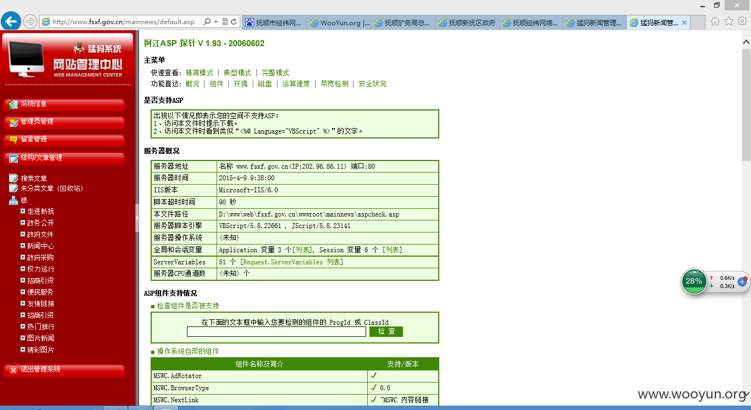Switch to the inactive 猛犸新闻管理 tab
The height and width of the screenshot is (410, 751).
pyautogui.click(x=594, y=23)
